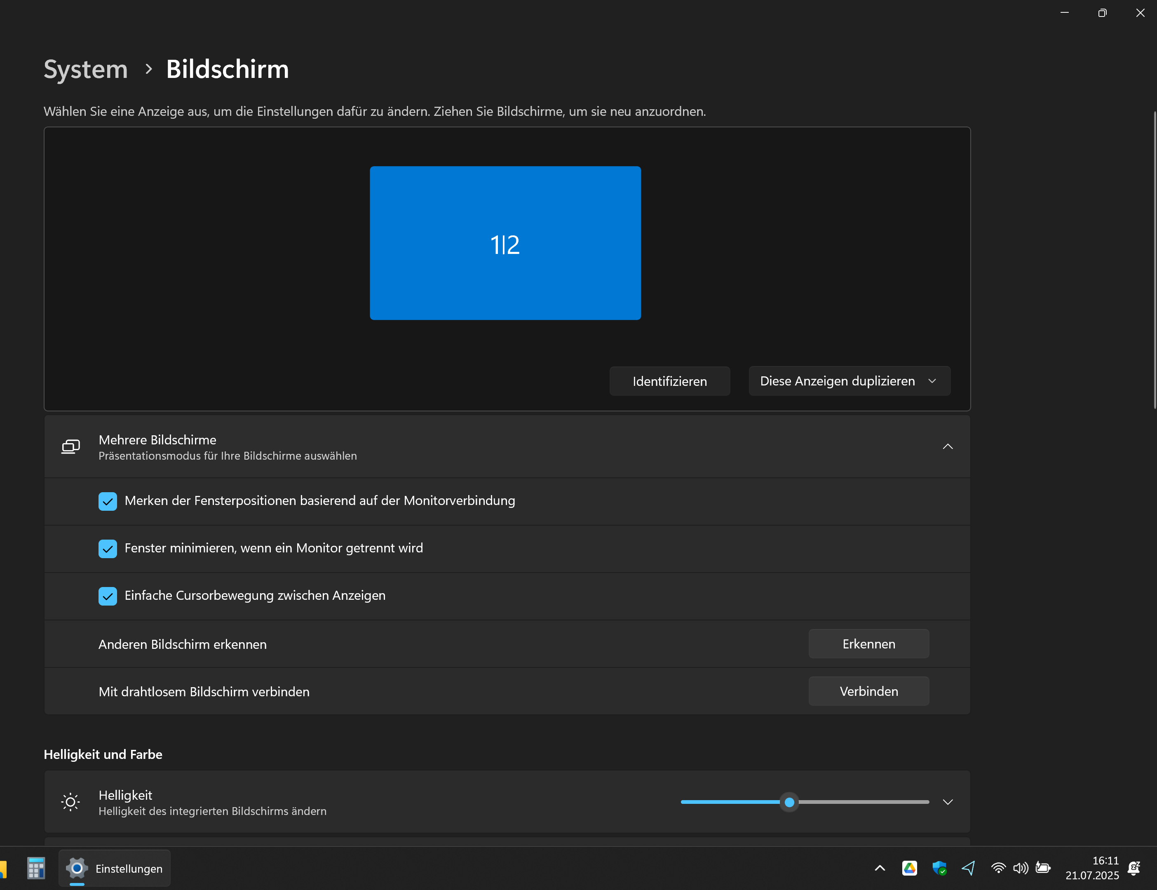This screenshot has width=1157, height=890.
Task: Click the volume speaker tray icon
Action: pos(1020,868)
